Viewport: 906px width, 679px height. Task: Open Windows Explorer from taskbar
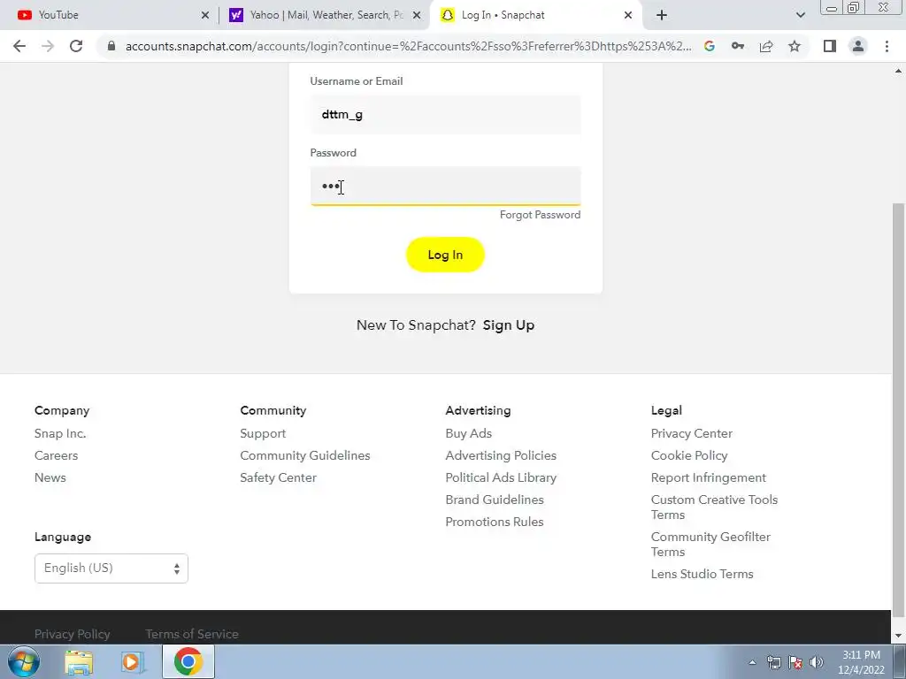click(x=79, y=661)
